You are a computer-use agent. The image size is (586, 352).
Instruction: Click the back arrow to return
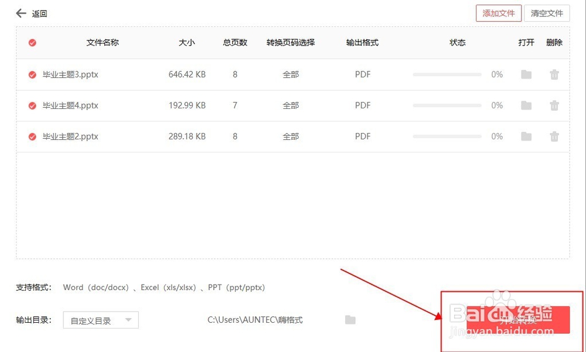[x=20, y=12]
